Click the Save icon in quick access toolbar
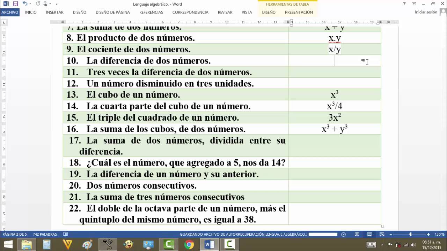This screenshot has width=447, height=251. [x=15, y=4]
